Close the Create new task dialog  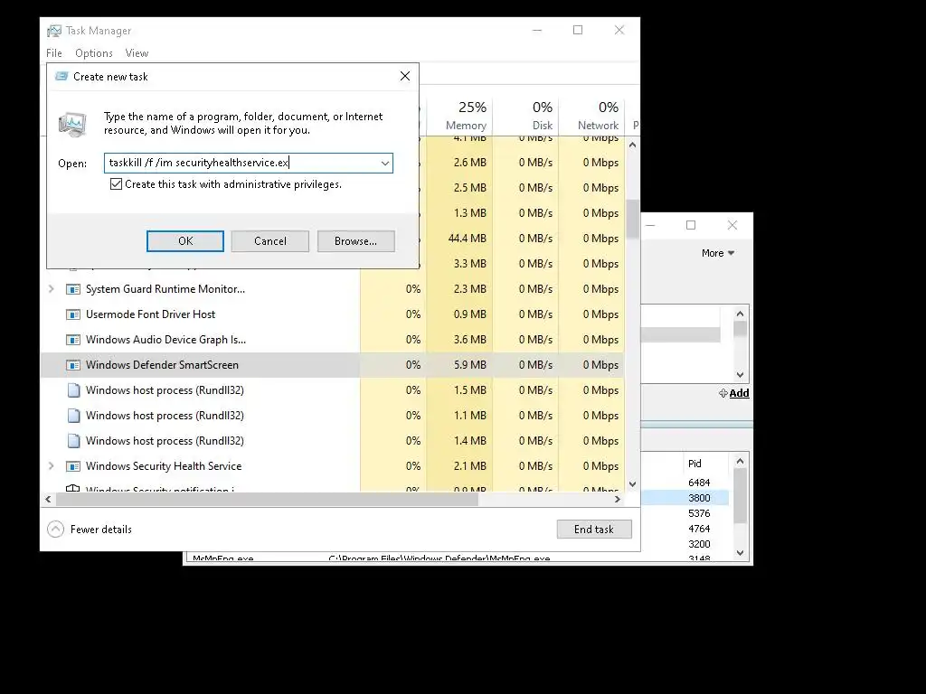[x=405, y=76]
